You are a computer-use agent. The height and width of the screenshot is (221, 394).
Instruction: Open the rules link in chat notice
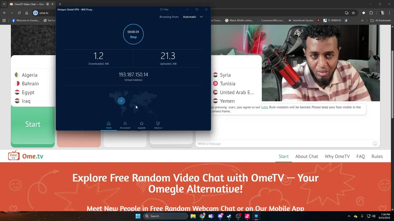point(264,107)
